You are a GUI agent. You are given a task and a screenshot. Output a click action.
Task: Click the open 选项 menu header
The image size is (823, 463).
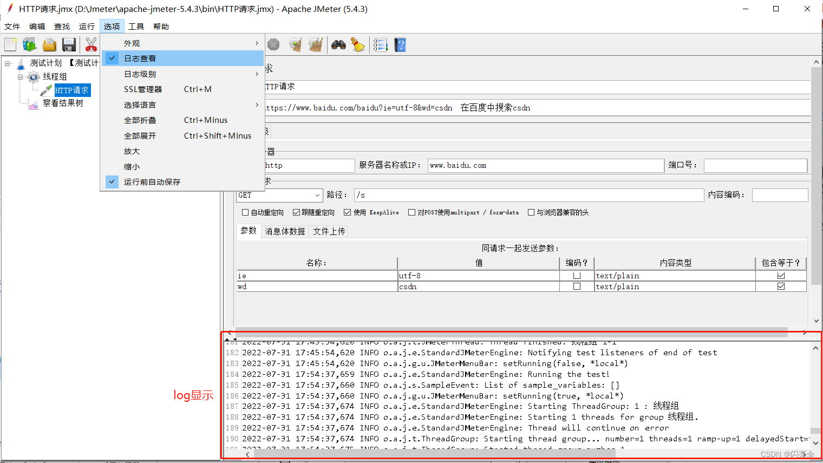point(112,26)
